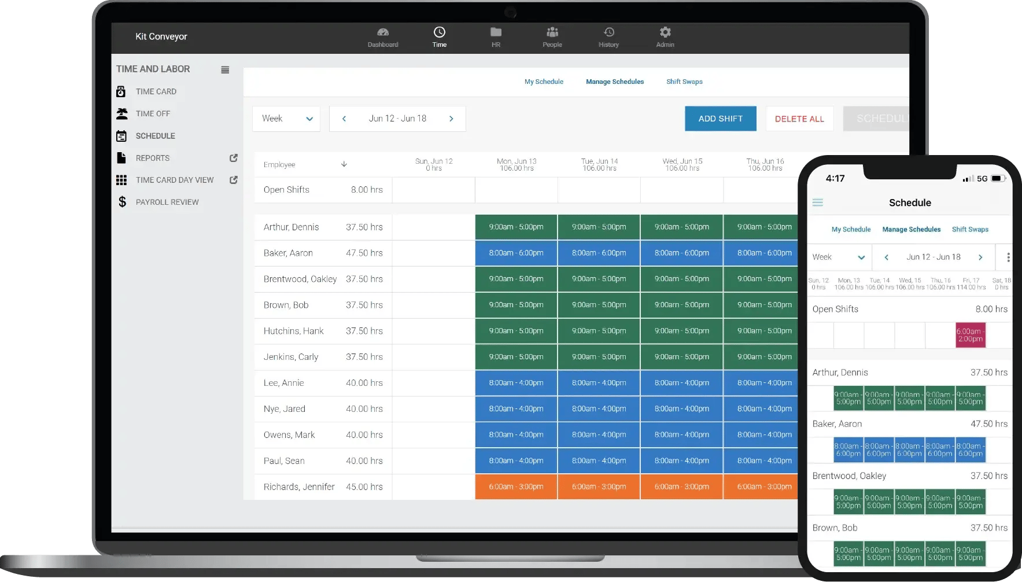Open the Admin gear icon
This screenshot has width=1022, height=582.
pyautogui.click(x=665, y=32)
